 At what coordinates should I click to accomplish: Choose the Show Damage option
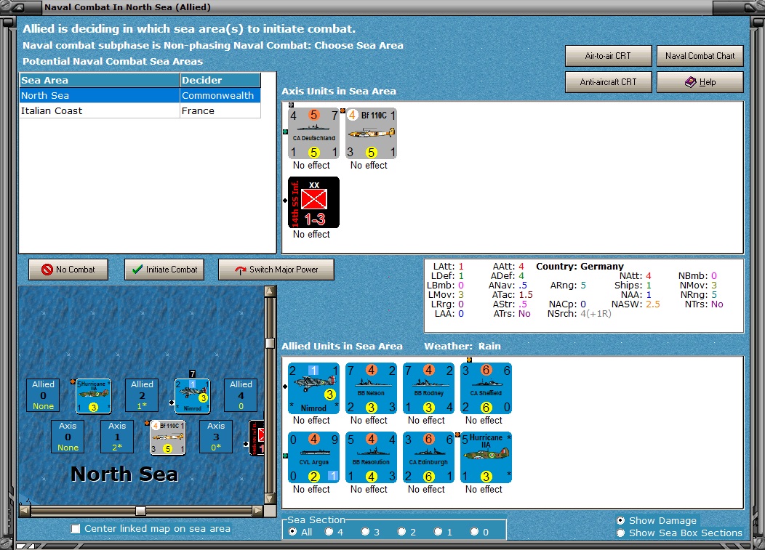[x=620, y=520]
